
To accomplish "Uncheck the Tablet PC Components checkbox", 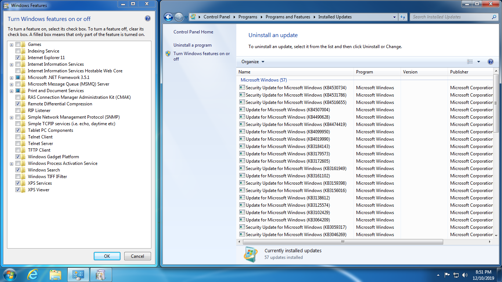I will (x=18, y=130).
